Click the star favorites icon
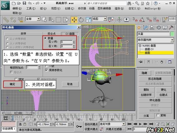 148,3
